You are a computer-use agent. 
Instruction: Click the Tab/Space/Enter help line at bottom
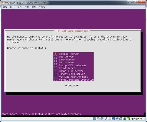click(41, 114)
